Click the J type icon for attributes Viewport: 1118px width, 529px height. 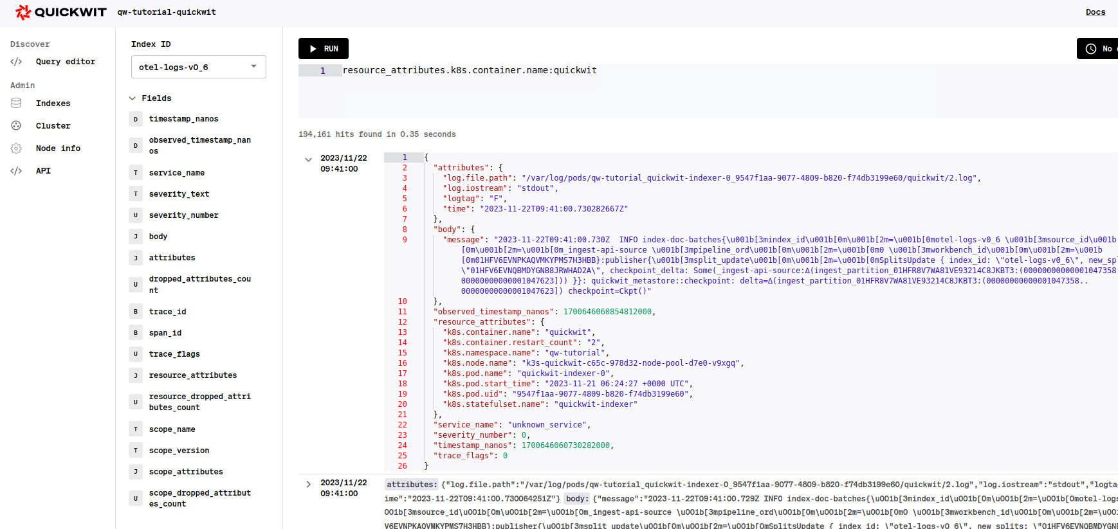coord(136,258)
